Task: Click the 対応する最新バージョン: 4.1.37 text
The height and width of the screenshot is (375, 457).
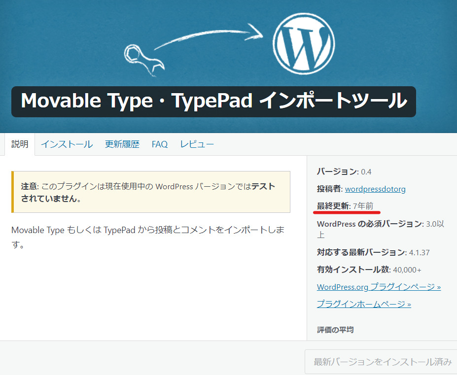Action: 373,252
